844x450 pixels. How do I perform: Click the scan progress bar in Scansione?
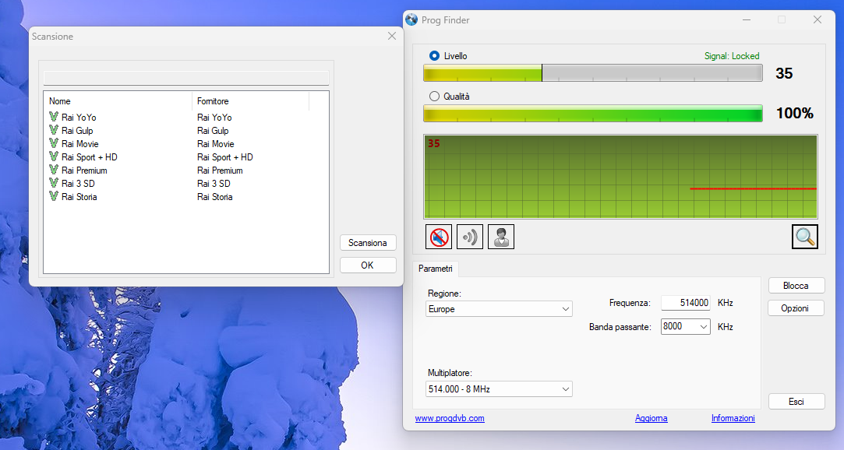(x=186, y=78)
